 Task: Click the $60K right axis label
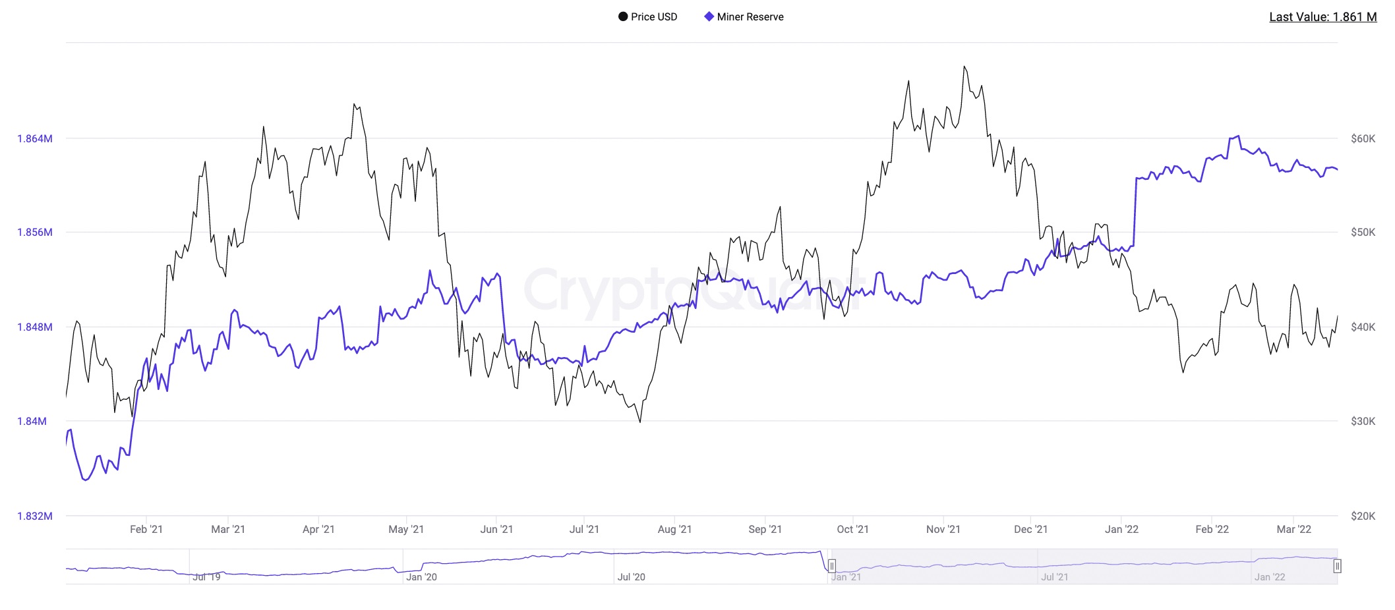click(x=1363, y=139)
